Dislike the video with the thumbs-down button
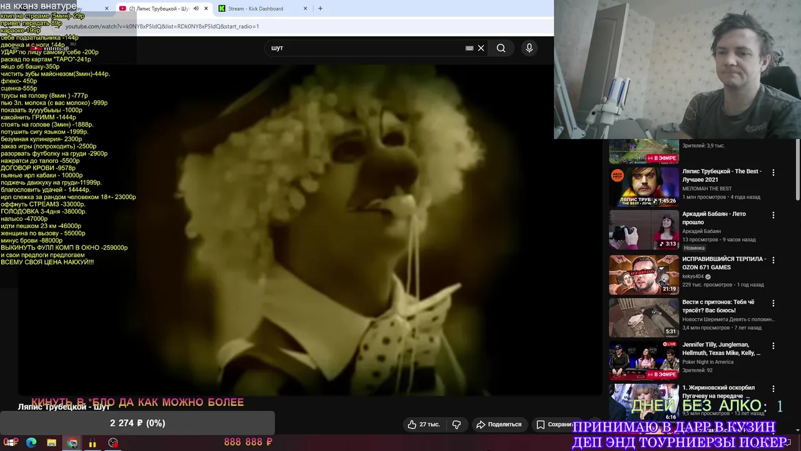The height and width of the screenshot is (451, 801). [x=457, y=424]
